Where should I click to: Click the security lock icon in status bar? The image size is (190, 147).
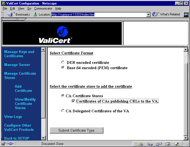click(x=3, y=144)
